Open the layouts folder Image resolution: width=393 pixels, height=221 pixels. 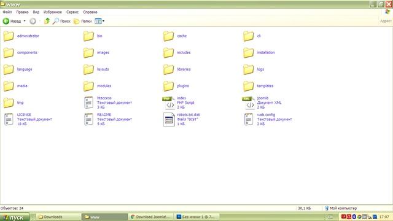pyautogui.click(x=96, y=69)
